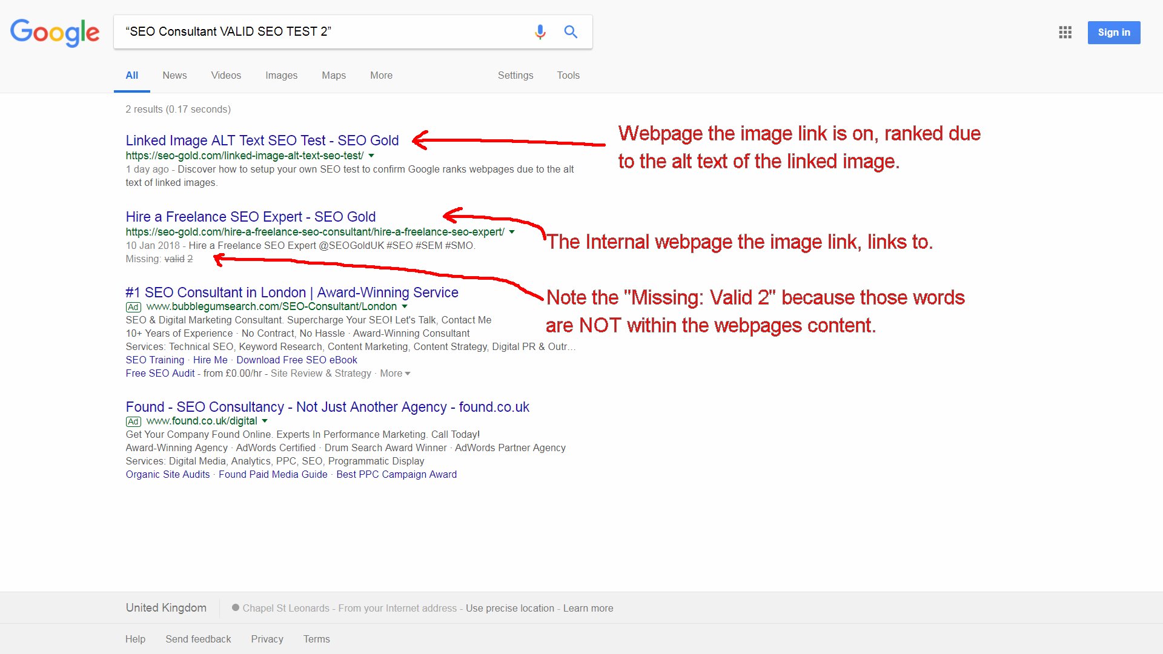Run search with magnifying glass icon

571,31
